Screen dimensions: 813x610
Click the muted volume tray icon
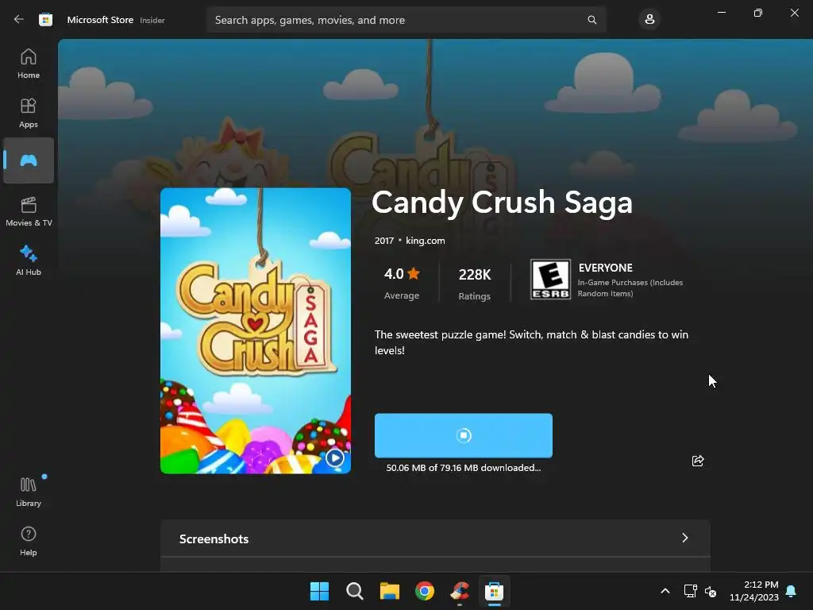pos(711,591)
